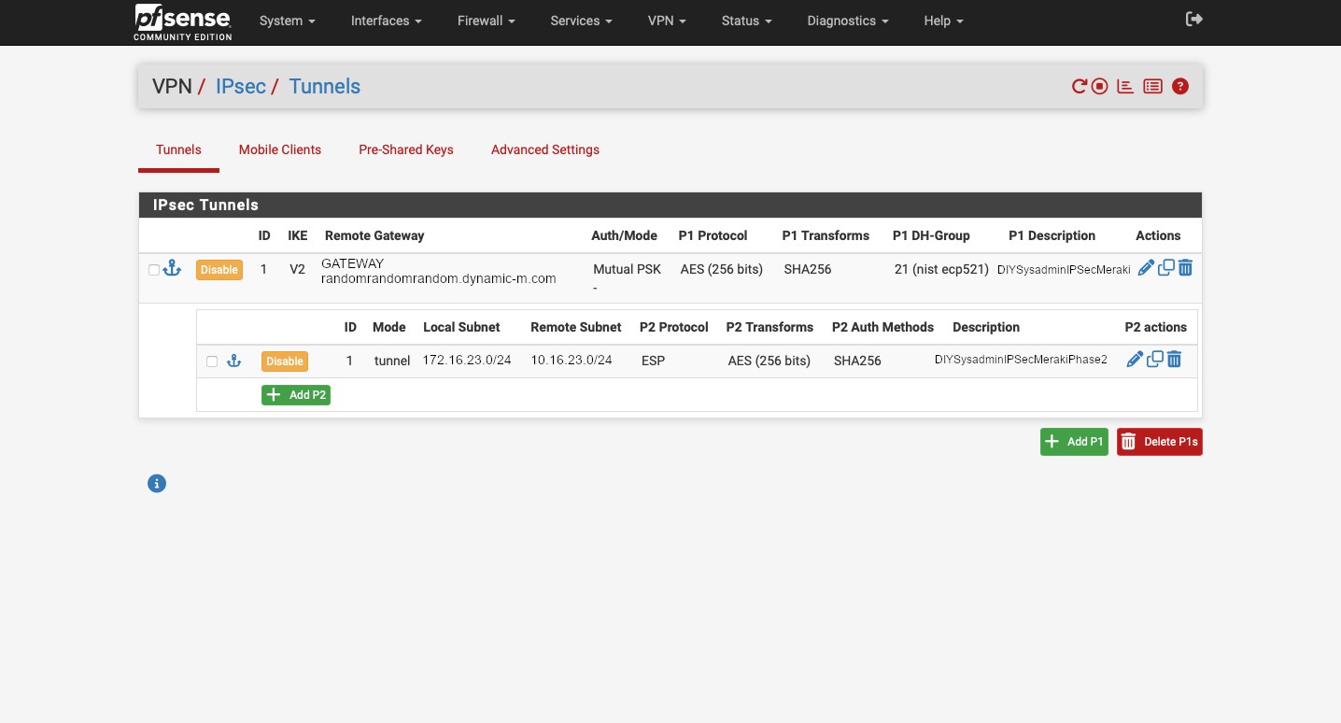Click the green Add P1 button

(x=1074, y=442)
